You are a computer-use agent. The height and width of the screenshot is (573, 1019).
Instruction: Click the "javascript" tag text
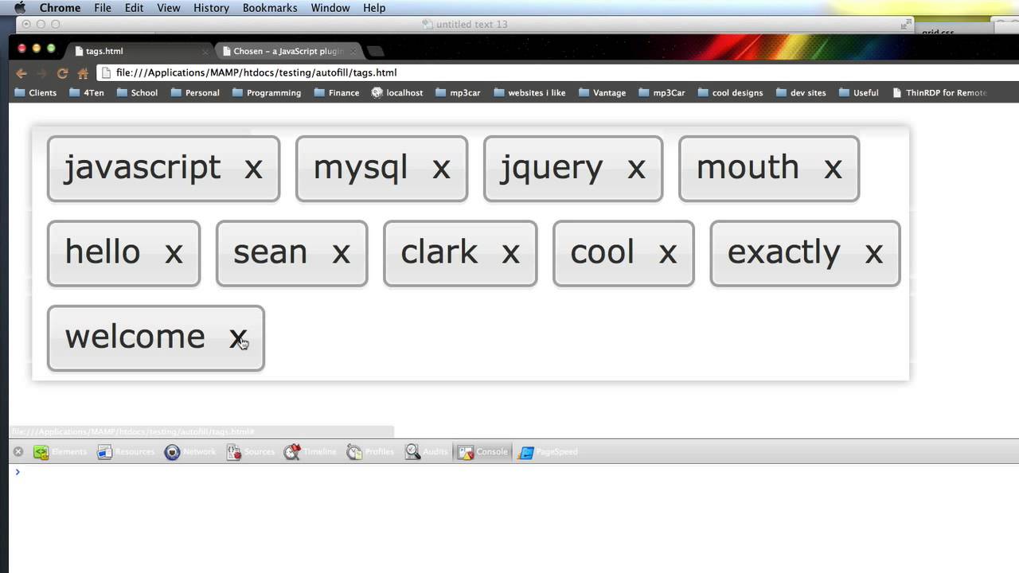(143, 169)
